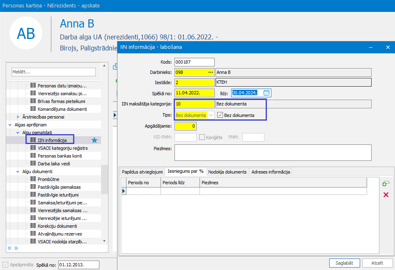Screen dimensions: 395x270
Task: Collapse the Algas aprēķinam tree node
Action: click(x=10, y=125)
